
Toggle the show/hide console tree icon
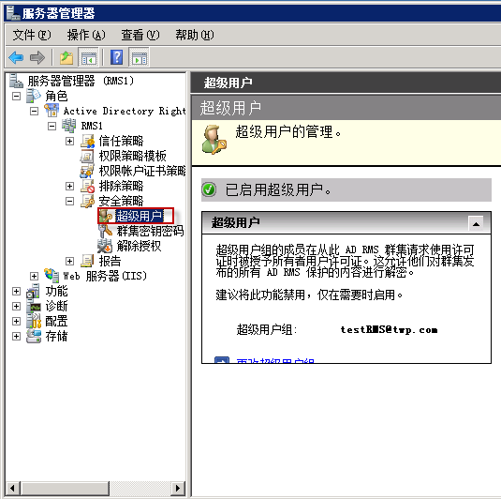click(88, 57)
